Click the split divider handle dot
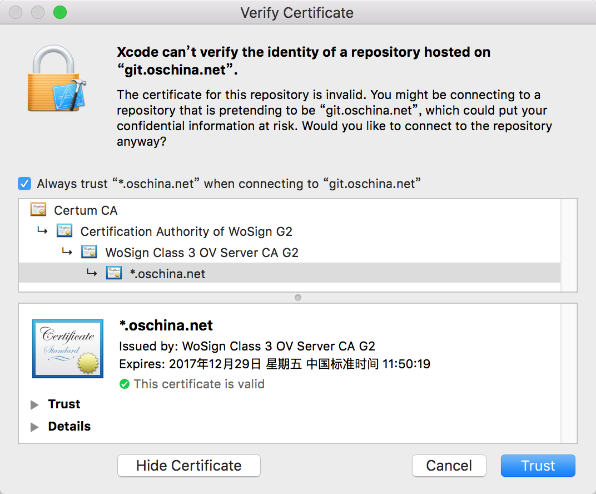Screen dimensions: 596x494 pos(298,298)
